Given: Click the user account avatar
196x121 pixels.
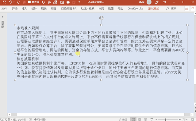Looking at the screenshot, I should click(x=149, y=2).
